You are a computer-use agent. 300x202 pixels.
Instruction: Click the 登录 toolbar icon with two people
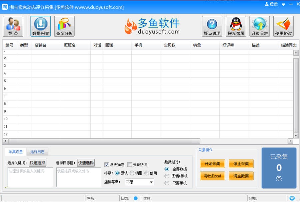click(x=13, y=26)
